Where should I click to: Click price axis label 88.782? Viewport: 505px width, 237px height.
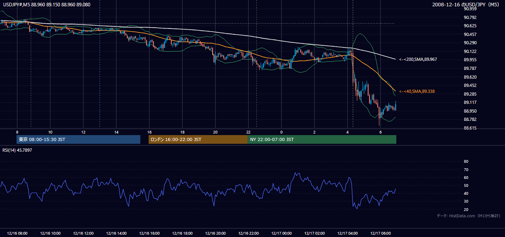[470, 119]
